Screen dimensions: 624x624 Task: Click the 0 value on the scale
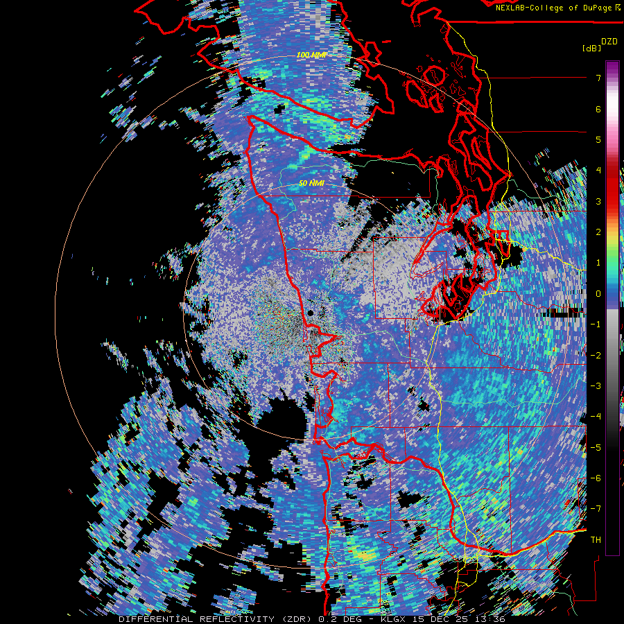coord(598,294)
